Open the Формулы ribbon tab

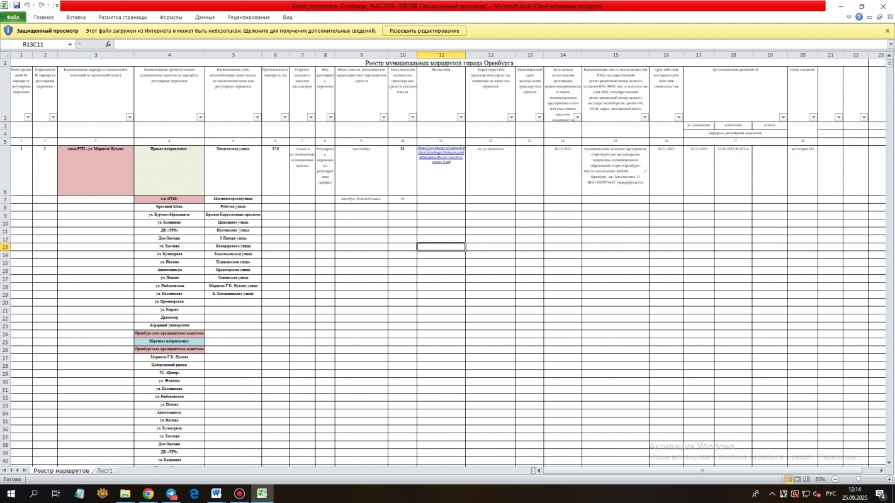pos(171,18)
